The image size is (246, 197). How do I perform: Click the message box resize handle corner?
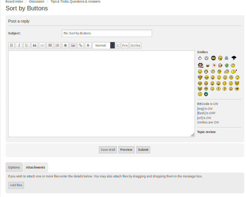(x=193, y=135)
